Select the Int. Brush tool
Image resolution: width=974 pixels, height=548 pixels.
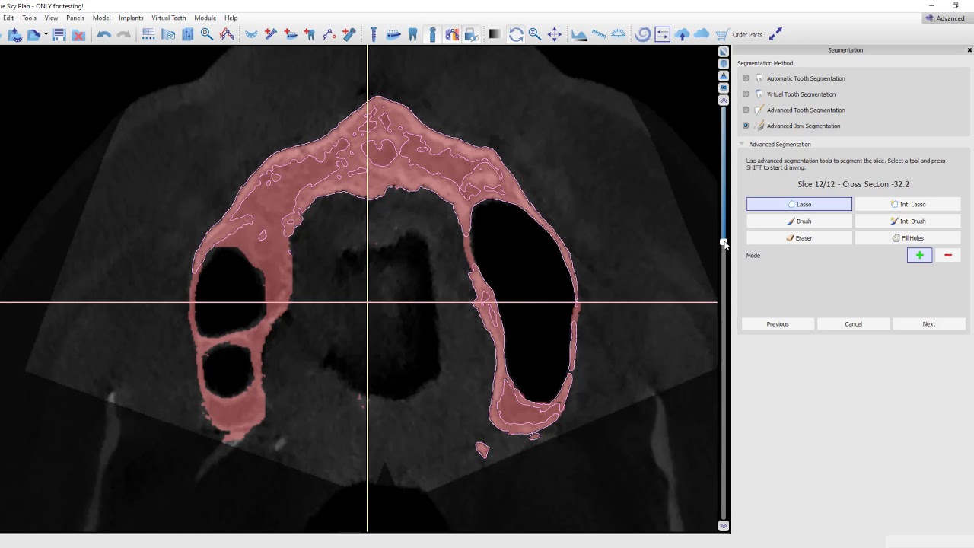click(908, 221)
